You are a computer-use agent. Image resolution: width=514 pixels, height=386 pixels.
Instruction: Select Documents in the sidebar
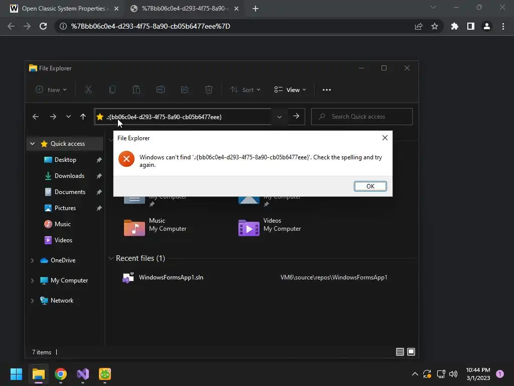[70, 191]
